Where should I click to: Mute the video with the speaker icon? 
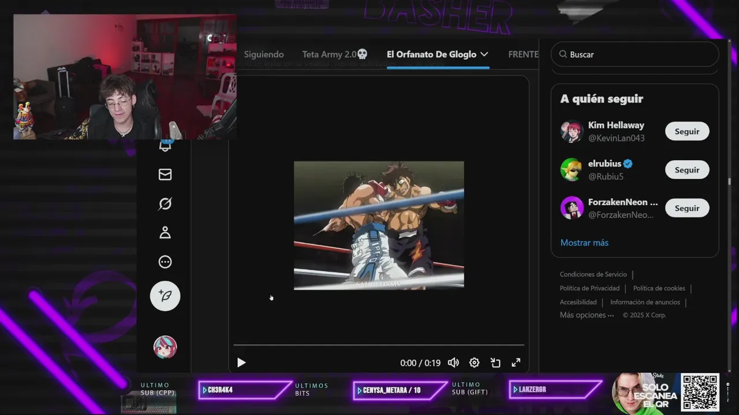(454, 363)
